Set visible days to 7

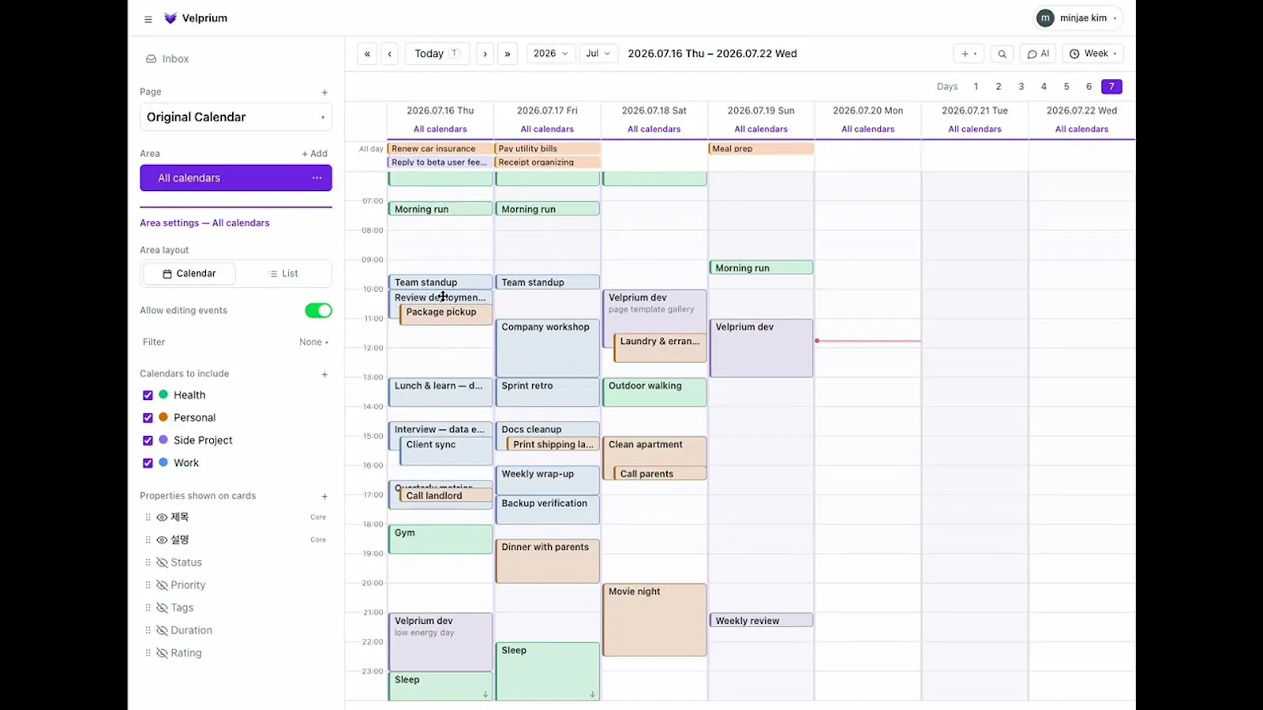pyautogui.click(x=1111, y=87)
